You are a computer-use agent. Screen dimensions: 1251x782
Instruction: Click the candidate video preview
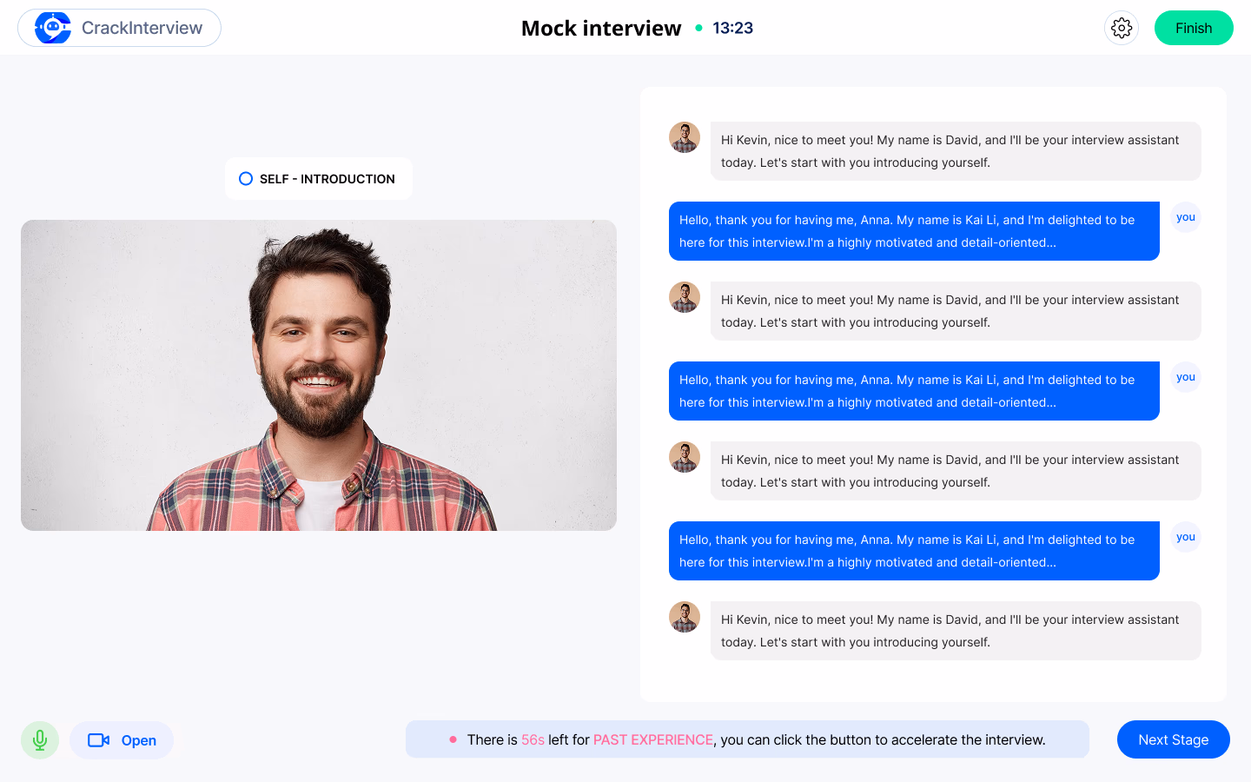point(319,375)
